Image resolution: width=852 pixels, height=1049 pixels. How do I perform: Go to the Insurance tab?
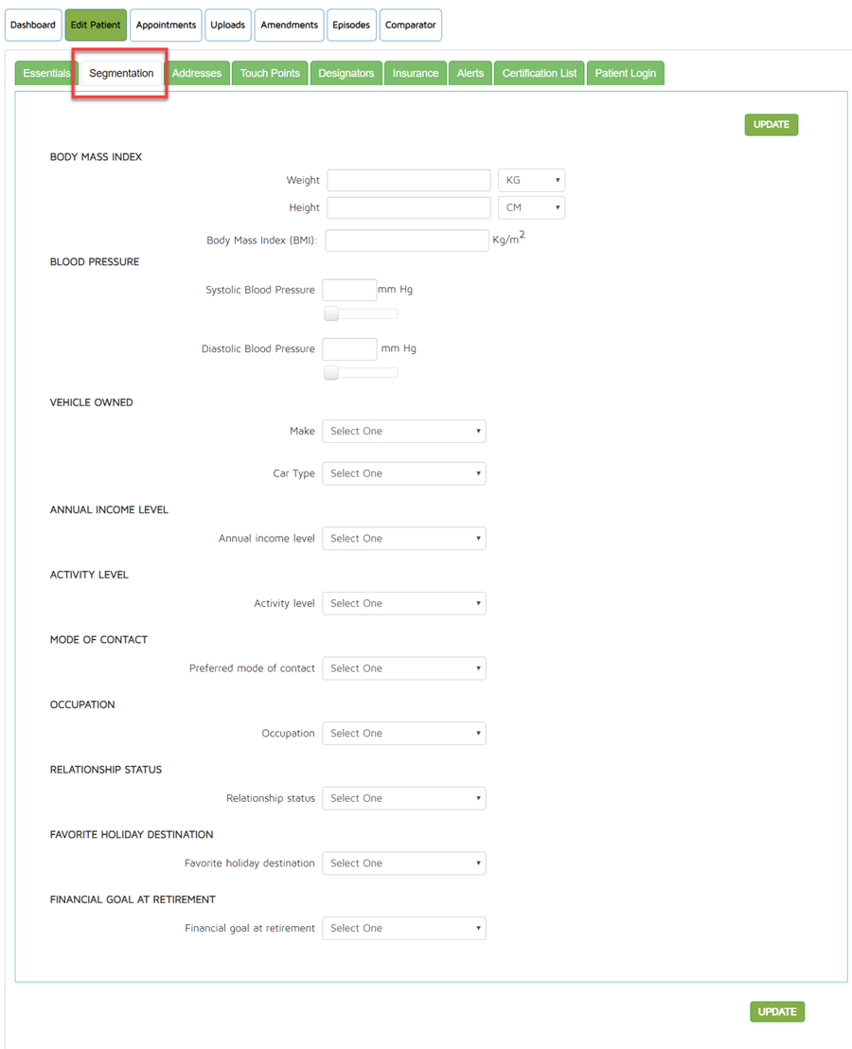point(416,73)
